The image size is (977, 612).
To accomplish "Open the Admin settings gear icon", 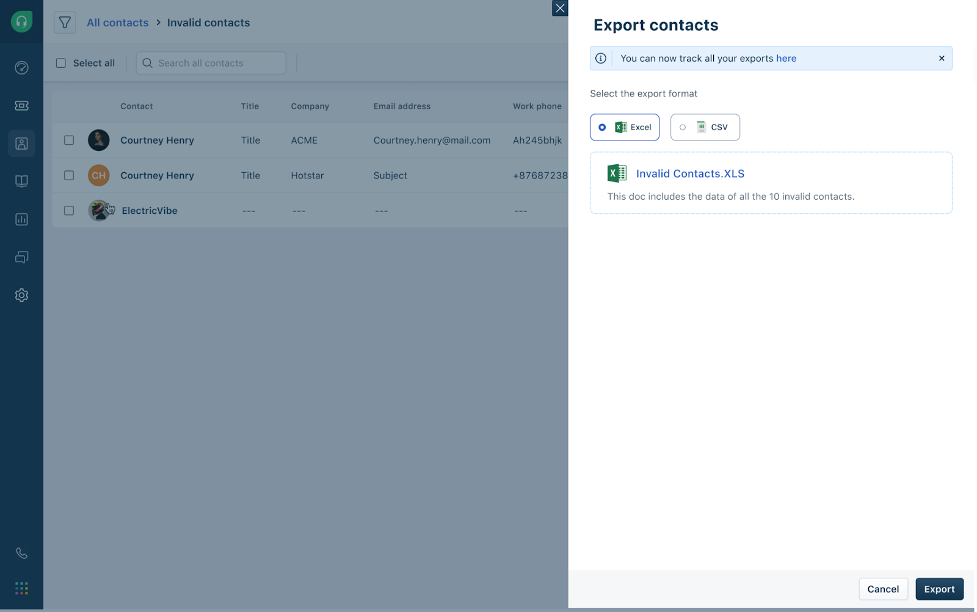I will [x=21, y=295].
